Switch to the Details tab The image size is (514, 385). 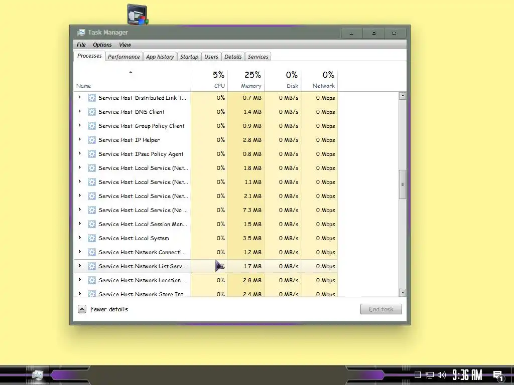[x=233, y=57]
